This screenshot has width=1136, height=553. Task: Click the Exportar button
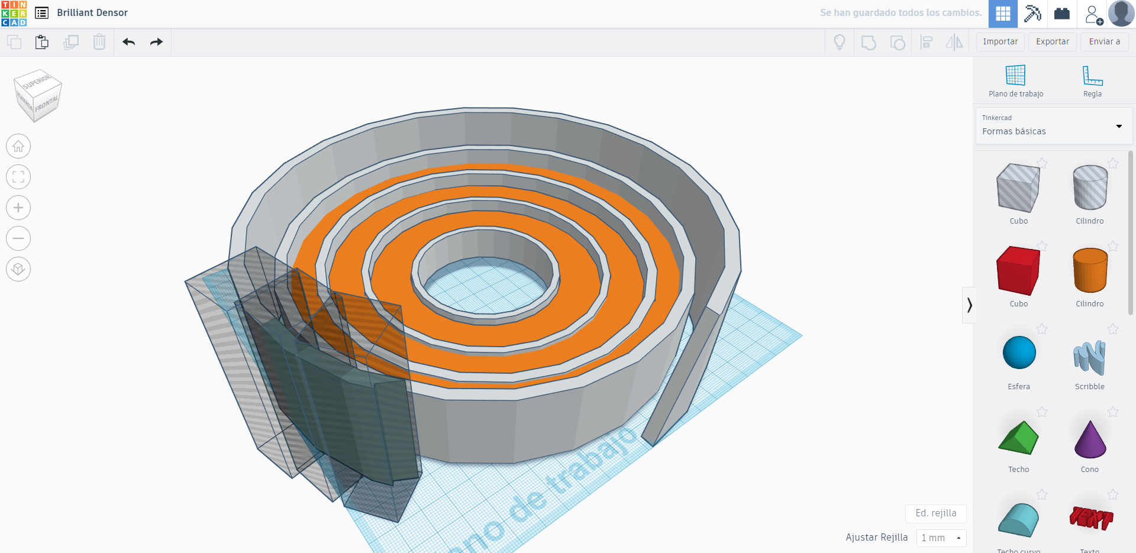tap(1053, 42)
